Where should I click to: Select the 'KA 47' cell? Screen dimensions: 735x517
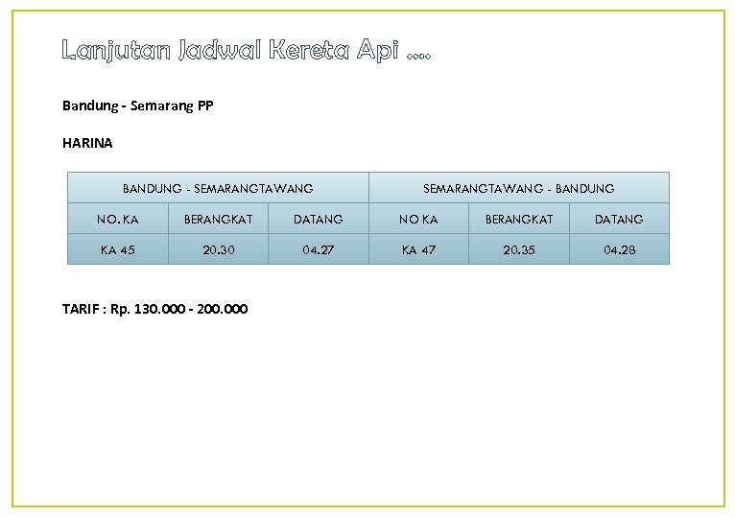coord(418,249)
